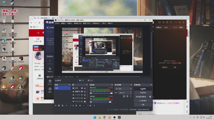
Task: Adjust 麦克风/Aux volume slider
Action: click(102, 93)
